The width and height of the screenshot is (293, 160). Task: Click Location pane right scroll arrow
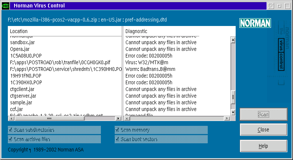click(118, 118)
